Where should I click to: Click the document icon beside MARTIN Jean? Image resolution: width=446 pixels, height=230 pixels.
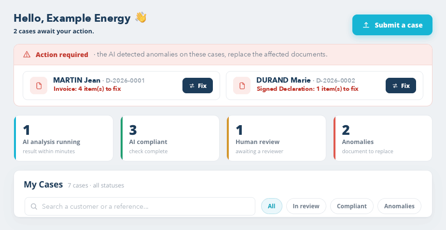pyautogui.click(x=39, y=86)
